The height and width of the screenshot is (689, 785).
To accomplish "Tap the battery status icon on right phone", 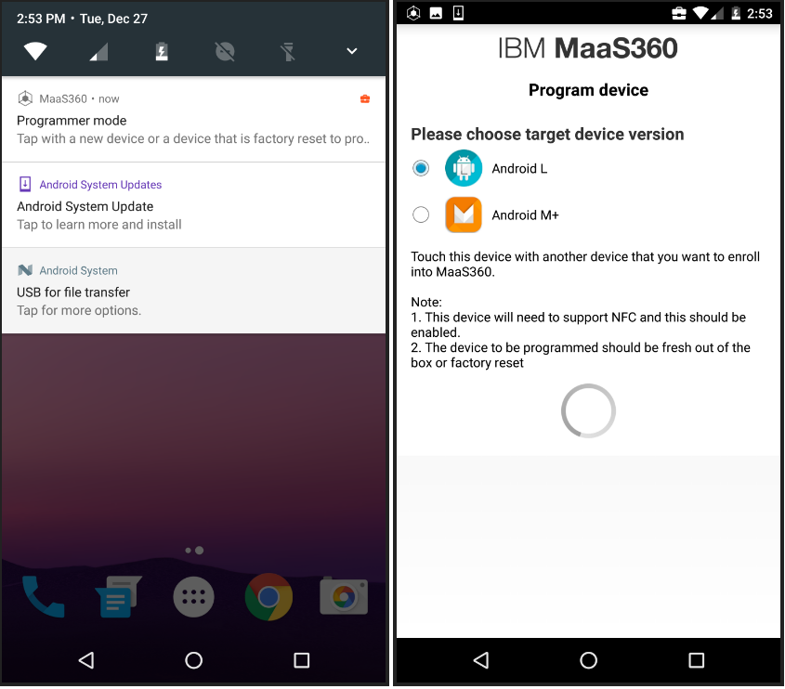I will point(736,13).
